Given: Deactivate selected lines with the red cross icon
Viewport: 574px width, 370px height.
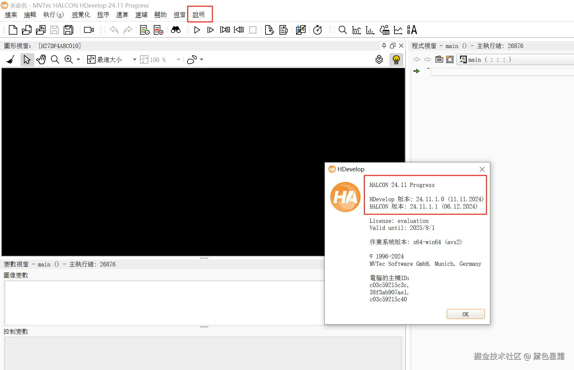Looking at the screenshot, I should click(158, 30).
